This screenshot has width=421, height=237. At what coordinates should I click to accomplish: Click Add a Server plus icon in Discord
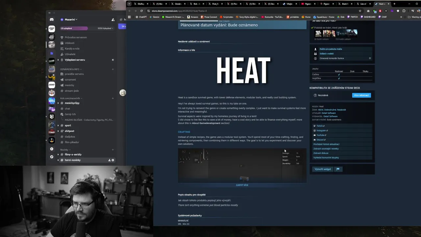(x=52, y=149)
